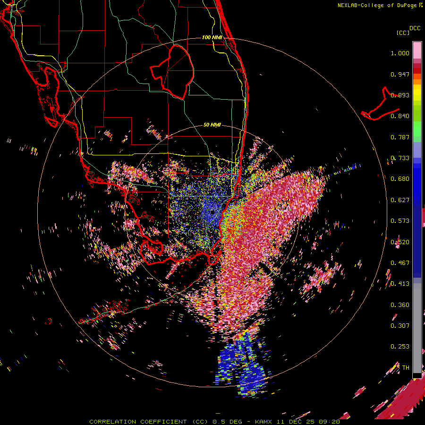This screenshot has width=425, height=425.
Task: Select the 0.520 scale value
Action: point(400,242)
